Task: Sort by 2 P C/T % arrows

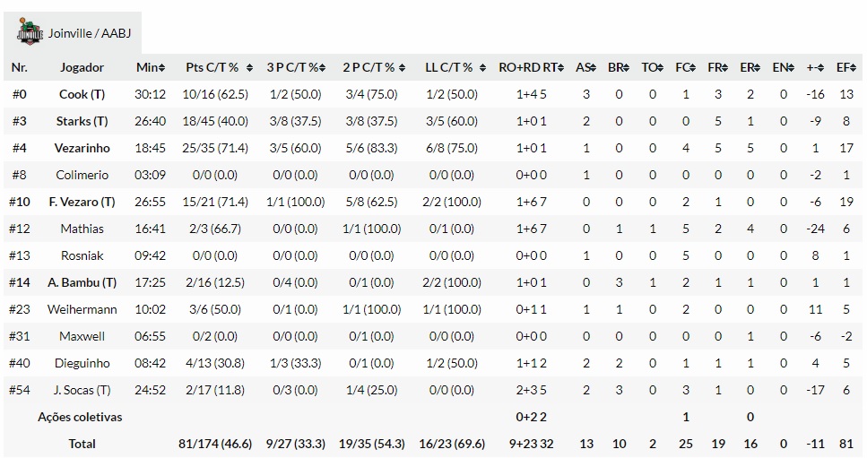Action: 403,67
